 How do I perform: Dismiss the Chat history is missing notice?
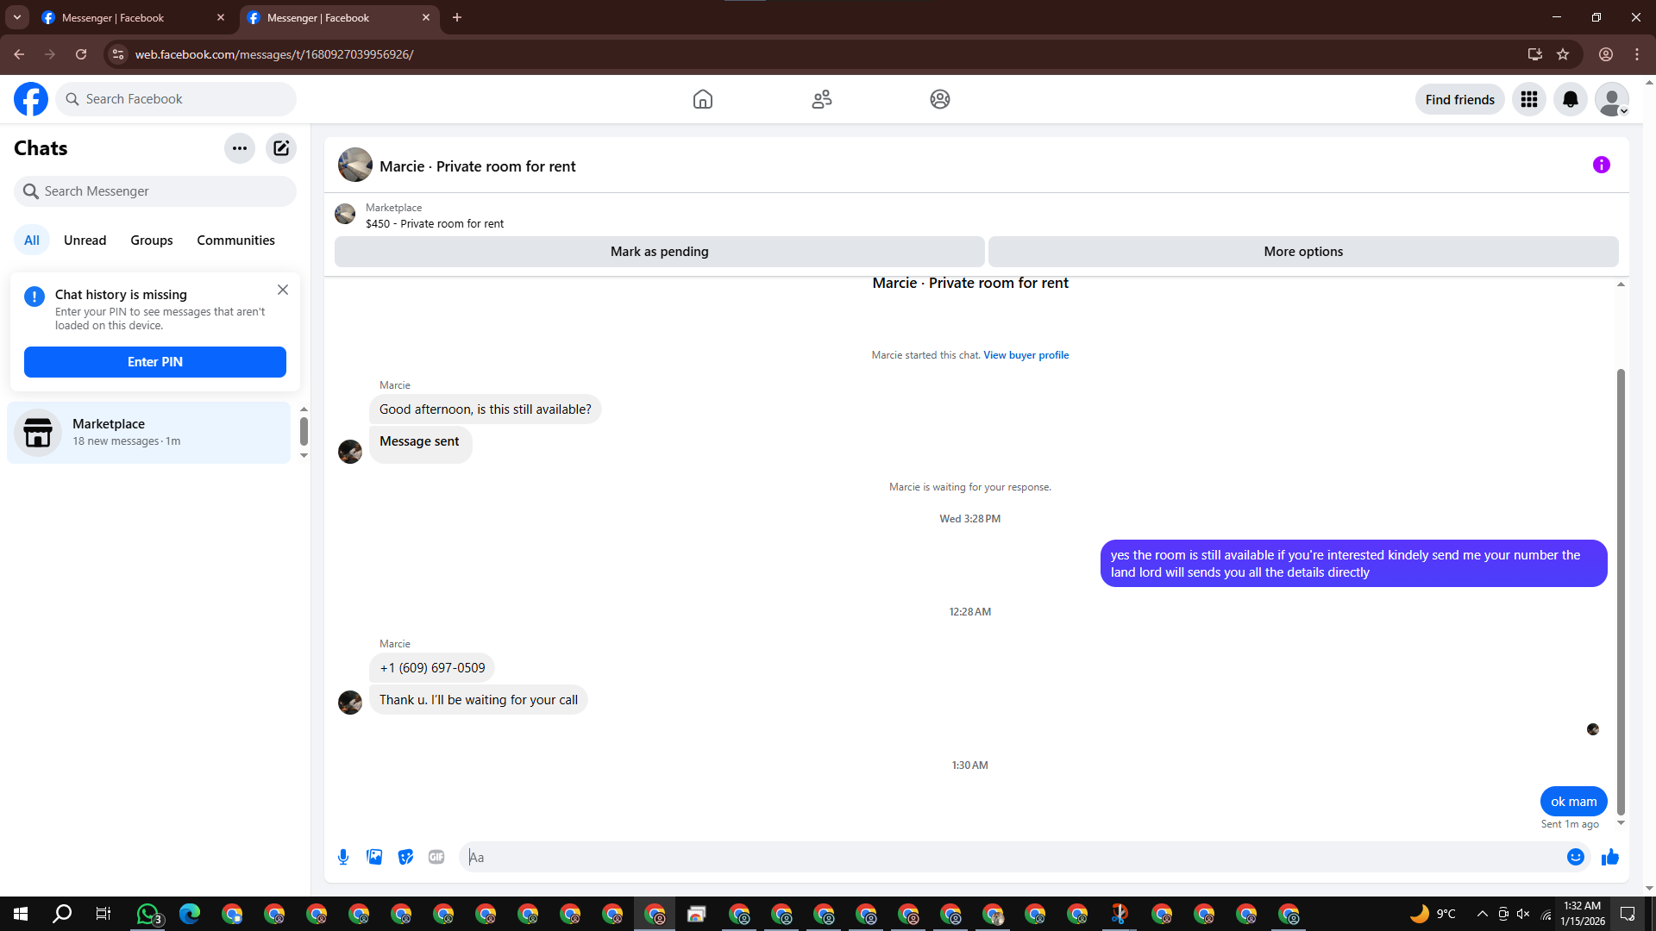(283, 291)
